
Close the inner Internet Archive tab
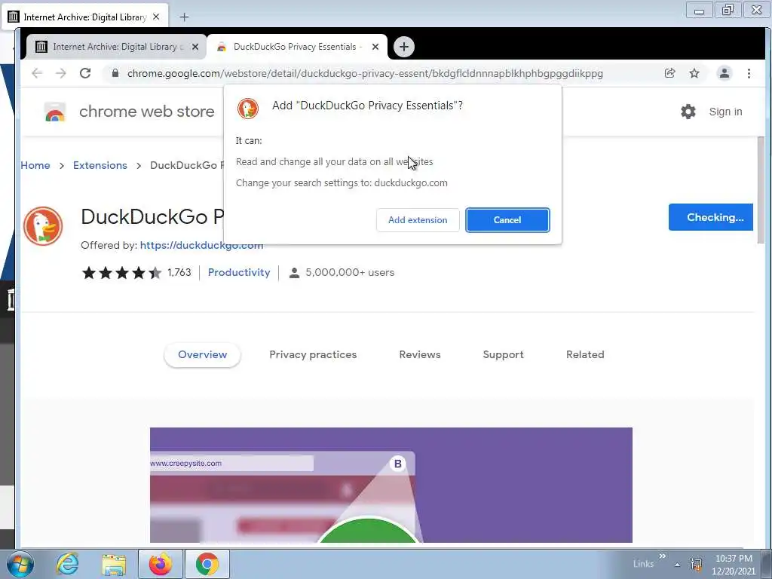195,47
